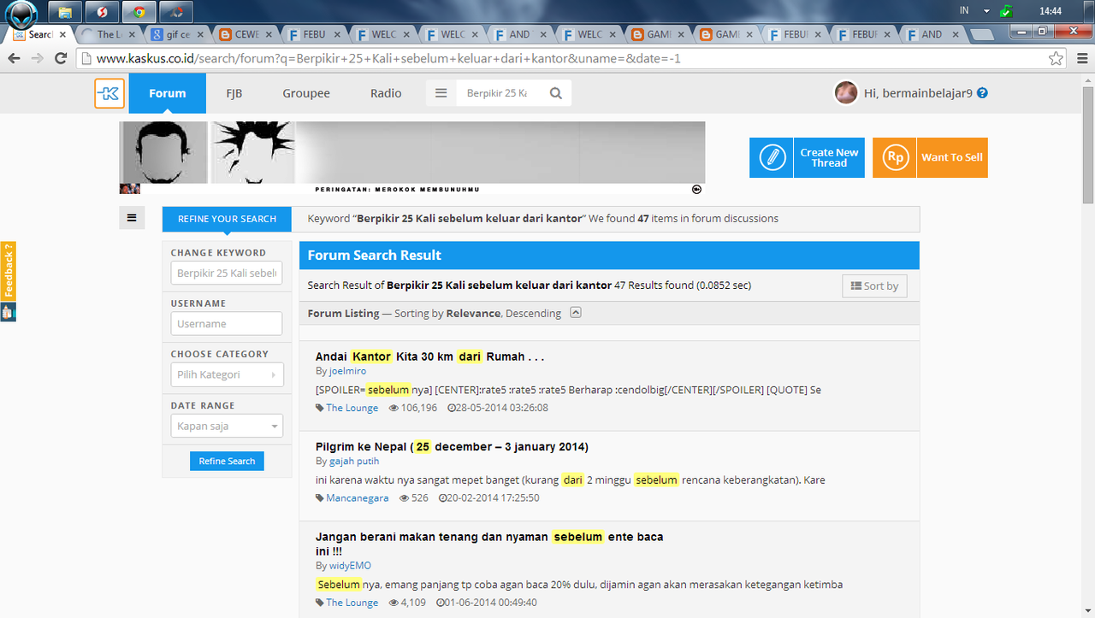The height and width of the screenshot is (618, 1095).
Task: Click the small ad info icon on banner
Action: click(x=696, y=189)
